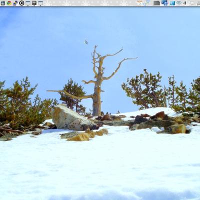The width and height of the screenshot is (200, 200).
Task: Launch the app right of the Chrome icon
Action: pyautogui.click(x=15, y=3)
